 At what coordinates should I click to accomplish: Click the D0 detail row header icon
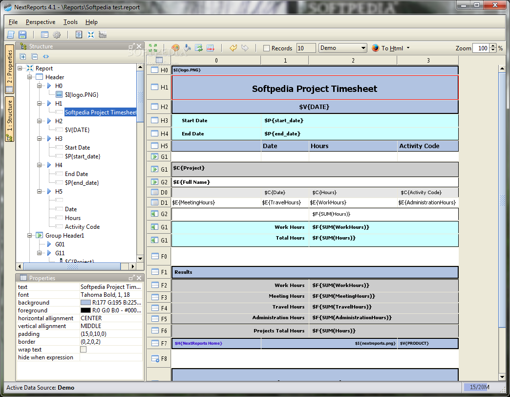click(155, 192)
